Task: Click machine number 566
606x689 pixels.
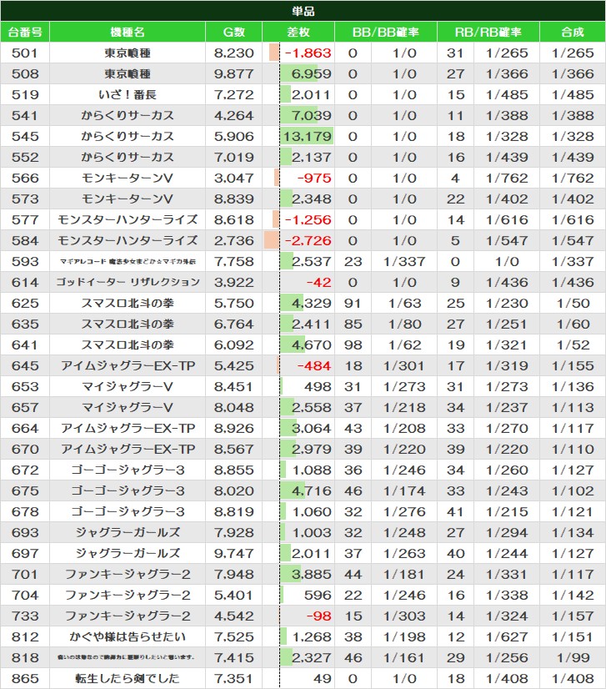Action: 25,179
